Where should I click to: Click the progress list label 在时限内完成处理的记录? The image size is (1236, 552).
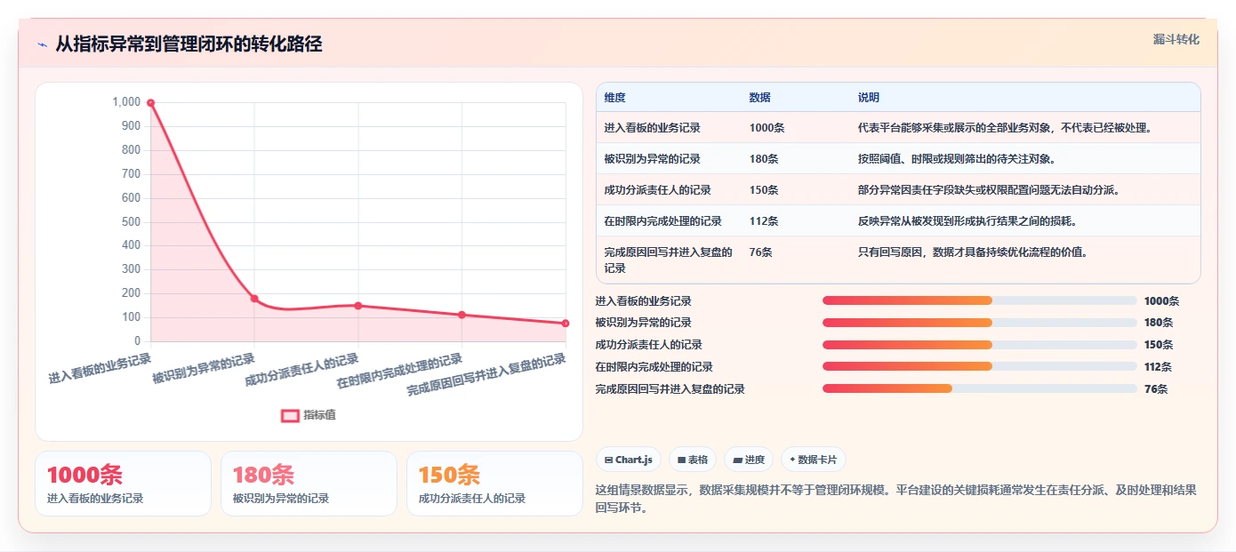point(654,367)
